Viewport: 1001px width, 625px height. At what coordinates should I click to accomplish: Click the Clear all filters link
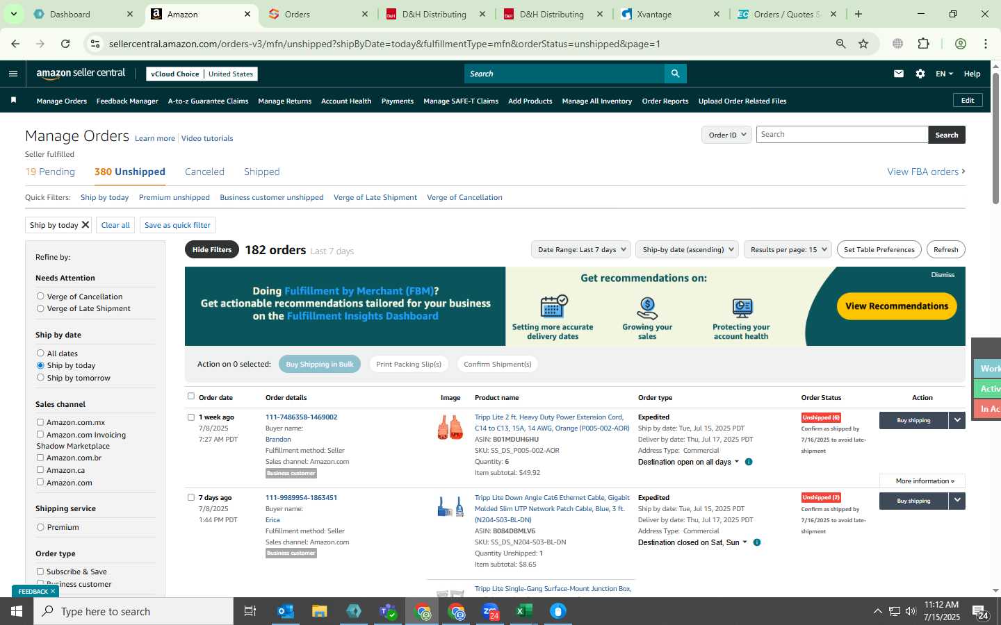coord(115,225)
